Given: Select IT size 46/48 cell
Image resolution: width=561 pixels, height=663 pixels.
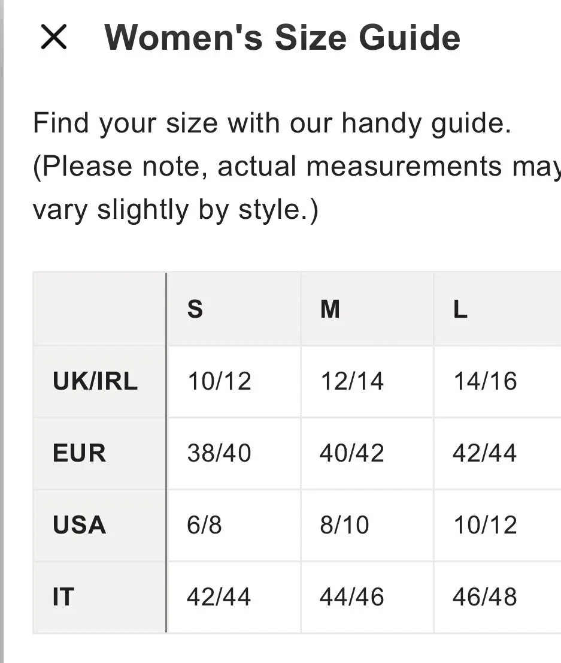Looking at the screenshot, I should tap(485, 597).
